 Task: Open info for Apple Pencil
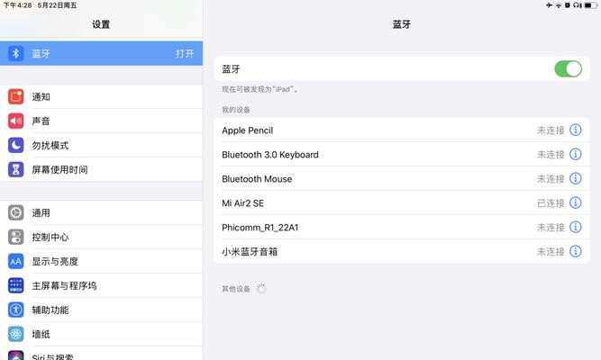point(575,130)
